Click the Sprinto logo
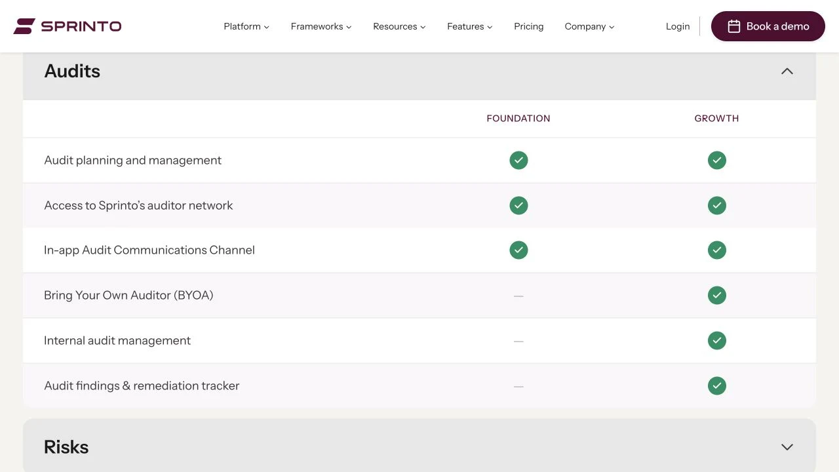839x472 pixels. coord(68,26)
